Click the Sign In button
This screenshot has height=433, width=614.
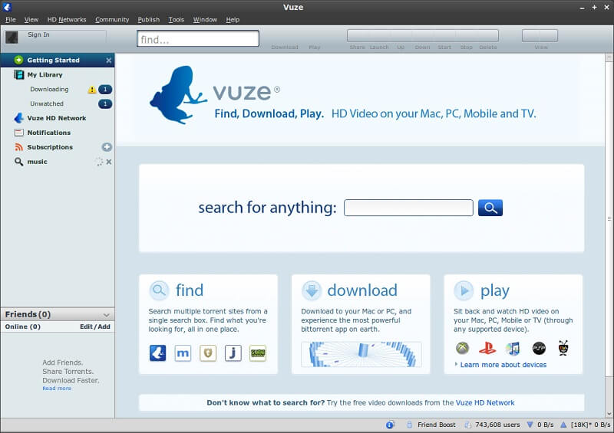(x=38, y=35)
